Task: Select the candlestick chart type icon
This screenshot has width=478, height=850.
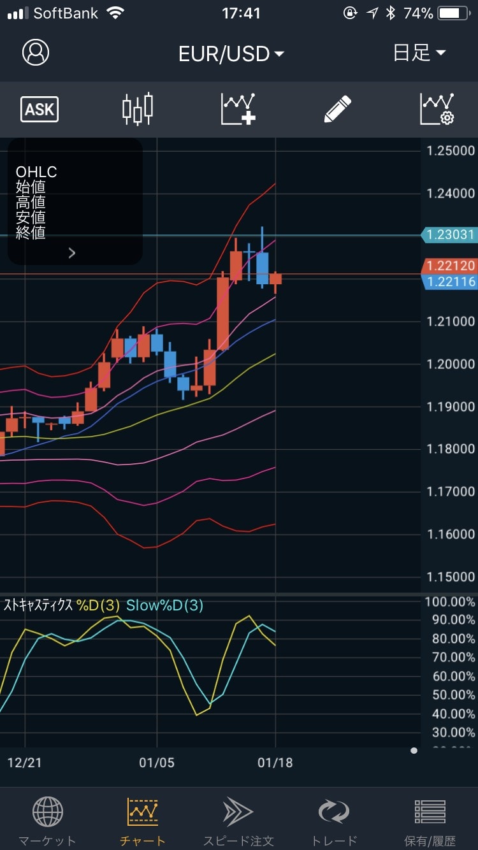Action: coord(138,109)
